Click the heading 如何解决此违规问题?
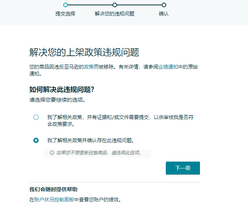This screenshot has width=248, height=209. click(x=62, y=90)
